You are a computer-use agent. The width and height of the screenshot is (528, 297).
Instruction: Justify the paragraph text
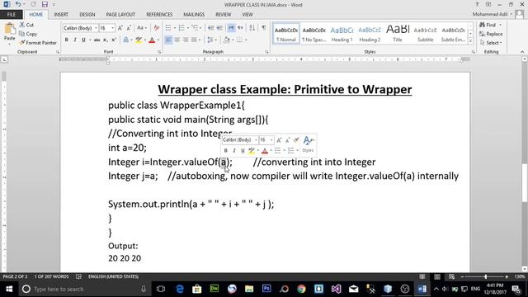point(194,40)
